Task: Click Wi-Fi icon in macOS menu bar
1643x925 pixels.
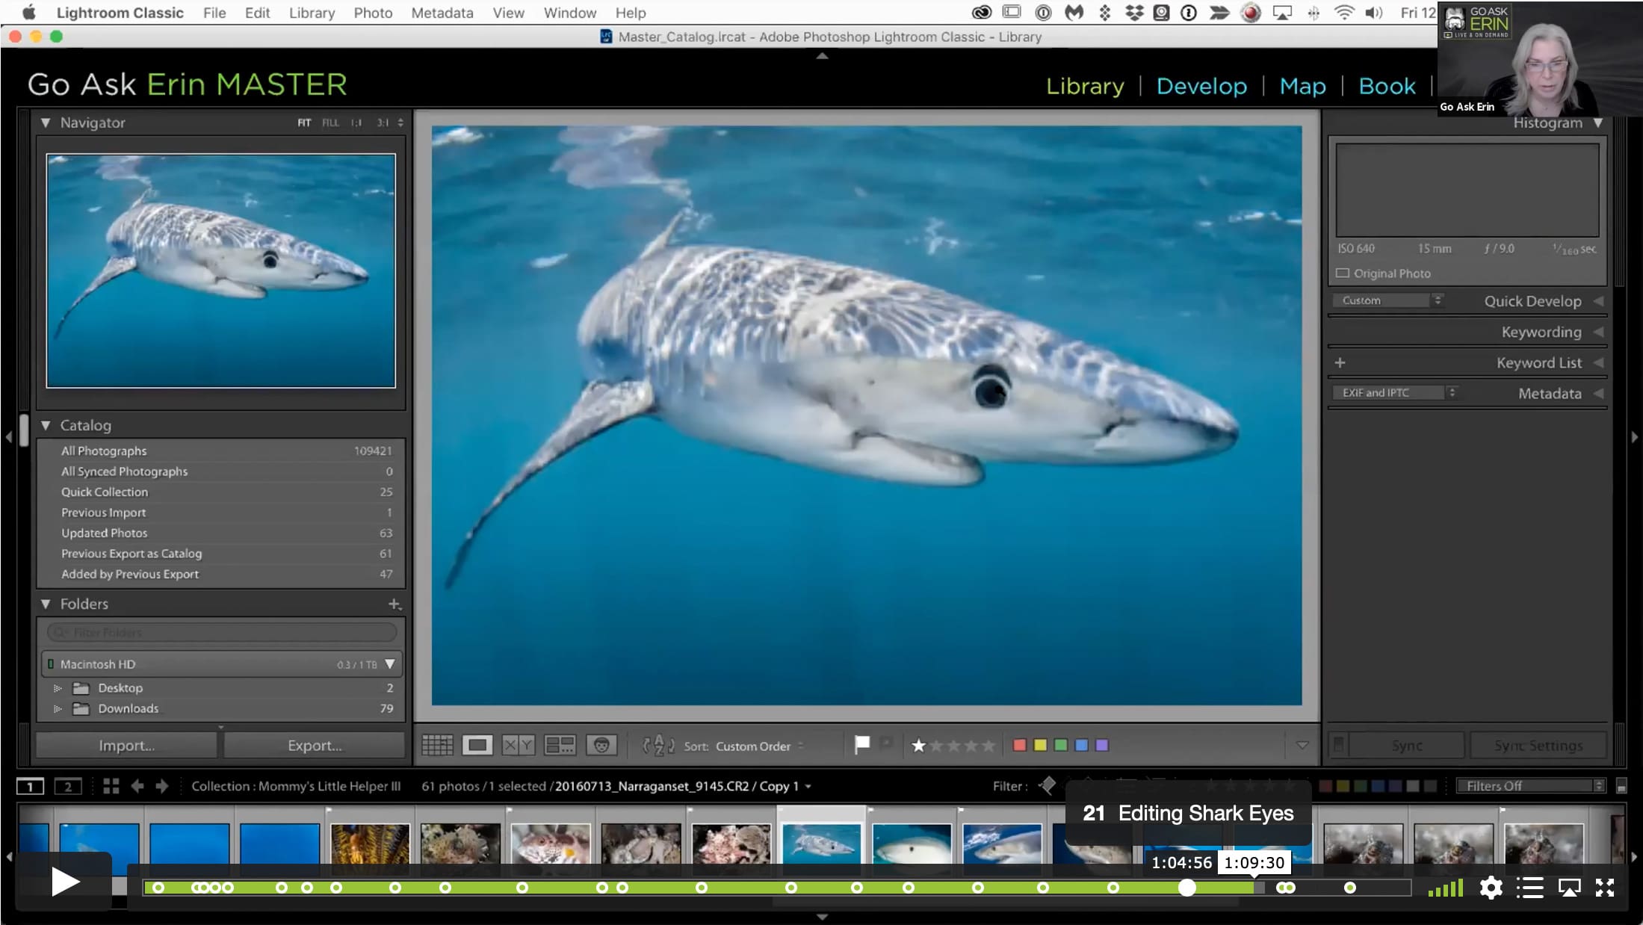Action: point(1344,12)
